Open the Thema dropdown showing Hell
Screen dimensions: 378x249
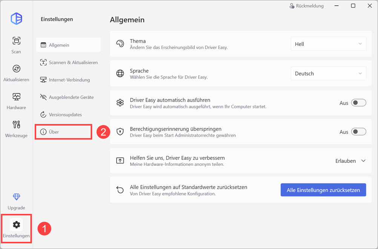(x=329, y=44)
